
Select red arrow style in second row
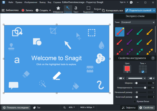tap(119, 42)
